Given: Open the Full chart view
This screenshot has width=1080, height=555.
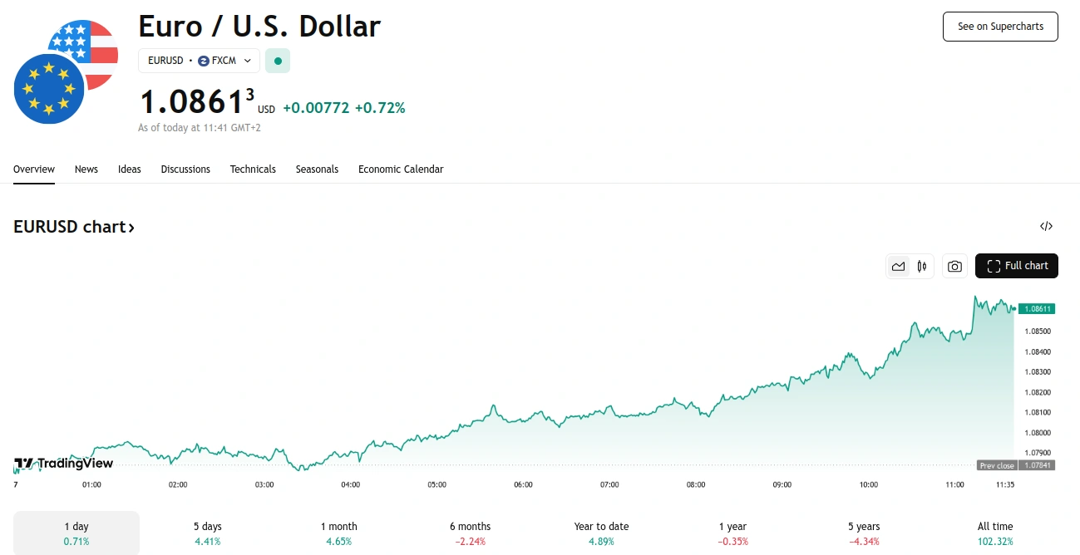Looking at the screenshot, I should click(1017, 266).
